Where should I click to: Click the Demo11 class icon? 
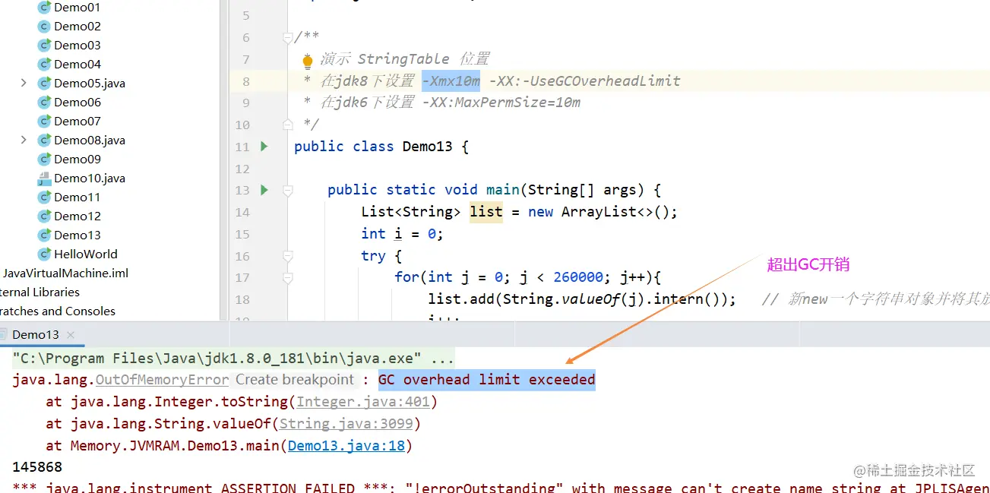pos(44,198)
